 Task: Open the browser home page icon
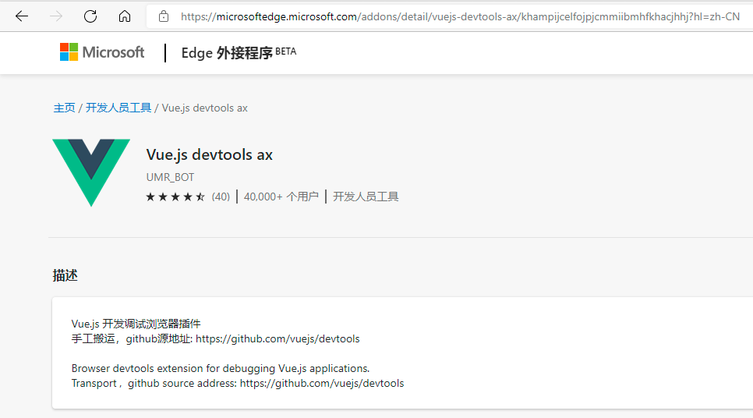point(125,16)
